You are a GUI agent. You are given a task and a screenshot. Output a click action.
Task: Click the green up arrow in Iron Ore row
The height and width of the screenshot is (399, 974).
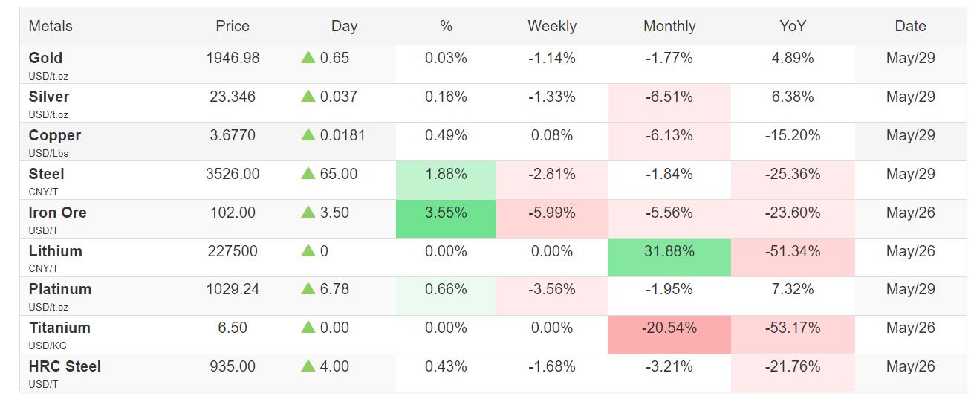[x=308, y=213]
